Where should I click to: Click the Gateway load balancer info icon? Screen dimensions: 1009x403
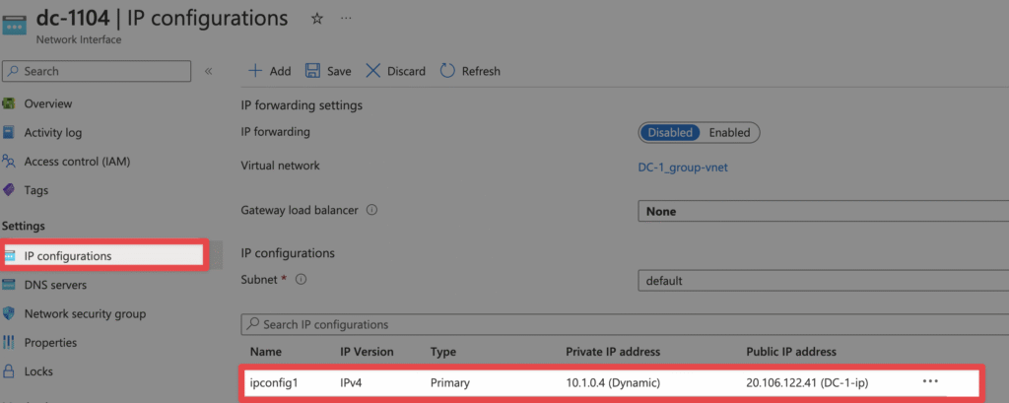pyautogui.click(x=372, y=210)
